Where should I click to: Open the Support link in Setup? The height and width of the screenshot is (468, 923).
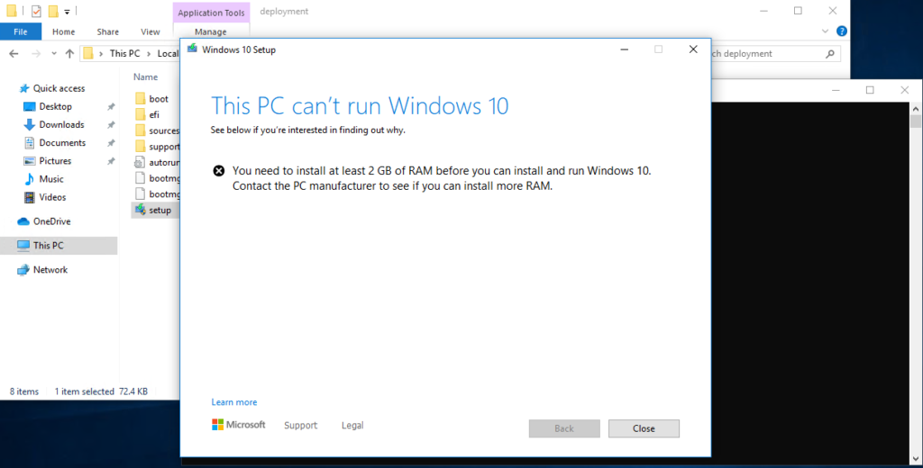[x=300, y=425]
